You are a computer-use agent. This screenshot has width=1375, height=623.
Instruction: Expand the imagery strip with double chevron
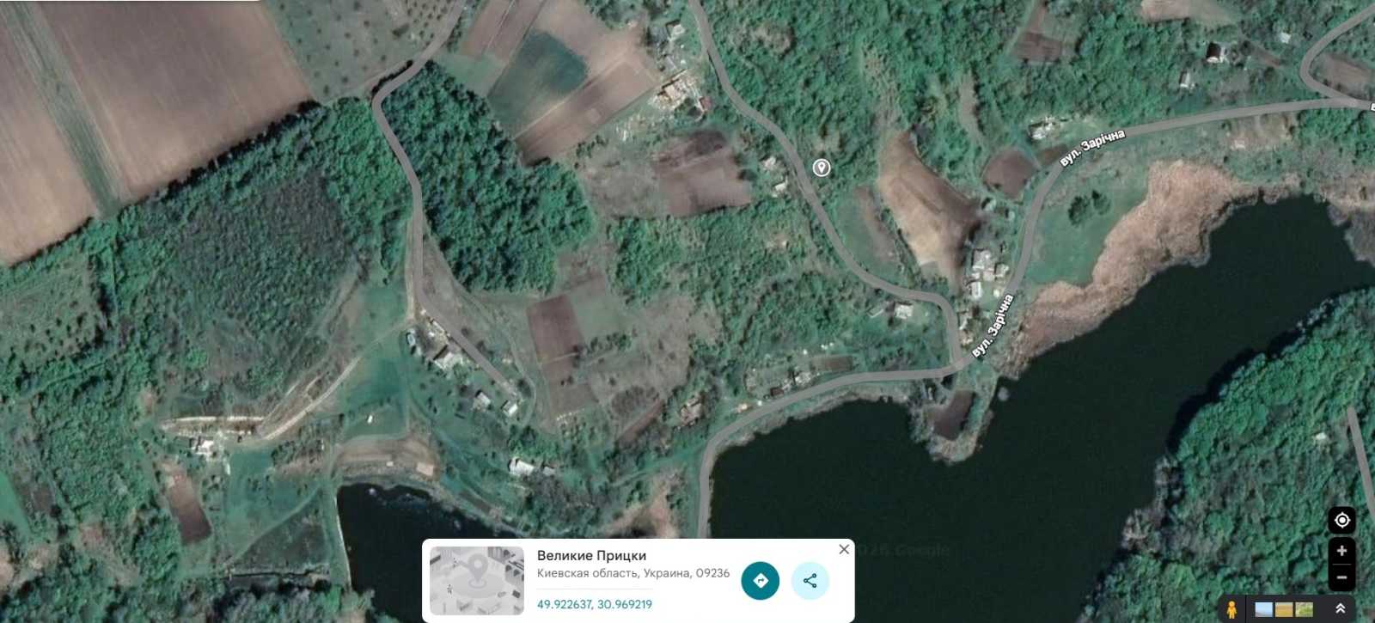(x=1339, y=608)
